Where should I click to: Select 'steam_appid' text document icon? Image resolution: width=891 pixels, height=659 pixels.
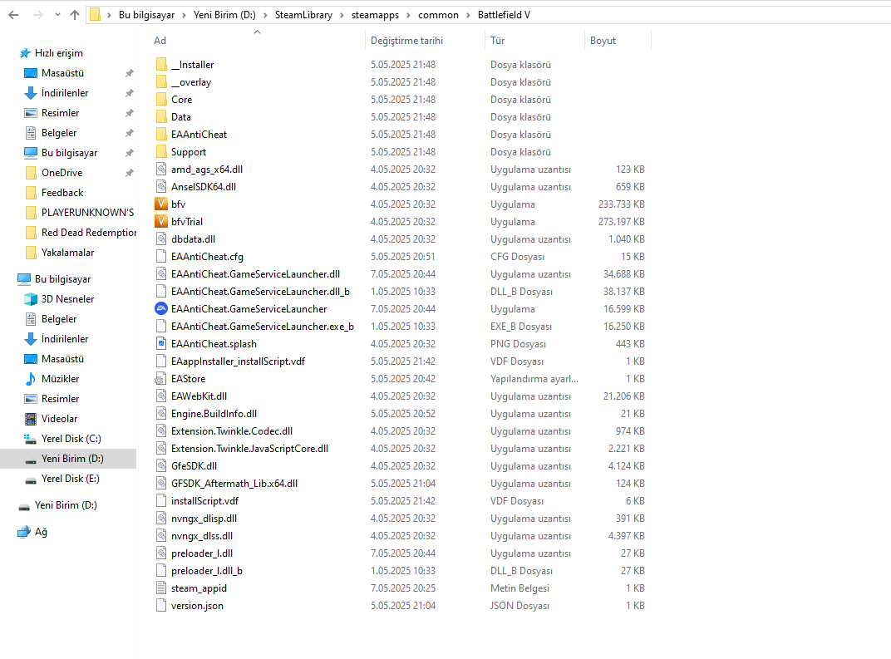tap(161, 588)
